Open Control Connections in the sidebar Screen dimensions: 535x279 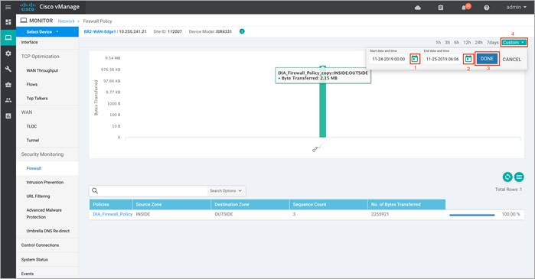(x=40, y=245)
